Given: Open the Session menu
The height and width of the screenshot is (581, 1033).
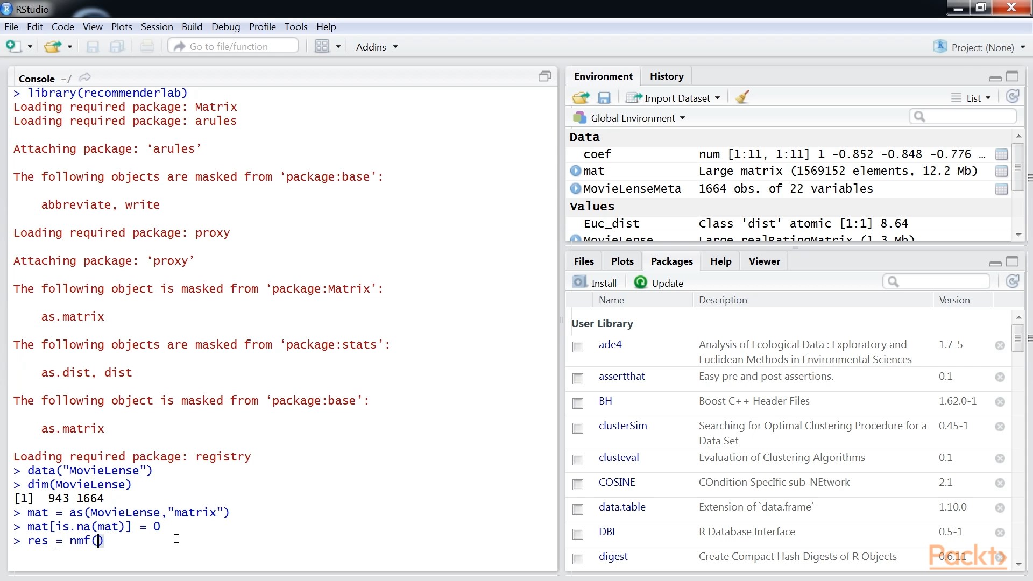Looking at the screenshot, I should click(x=157, y=26).
